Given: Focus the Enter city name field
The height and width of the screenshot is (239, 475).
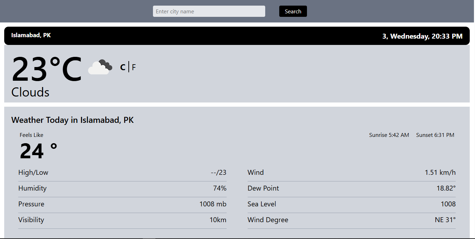Looking at the screenshot, I should [x=209, y=11].
